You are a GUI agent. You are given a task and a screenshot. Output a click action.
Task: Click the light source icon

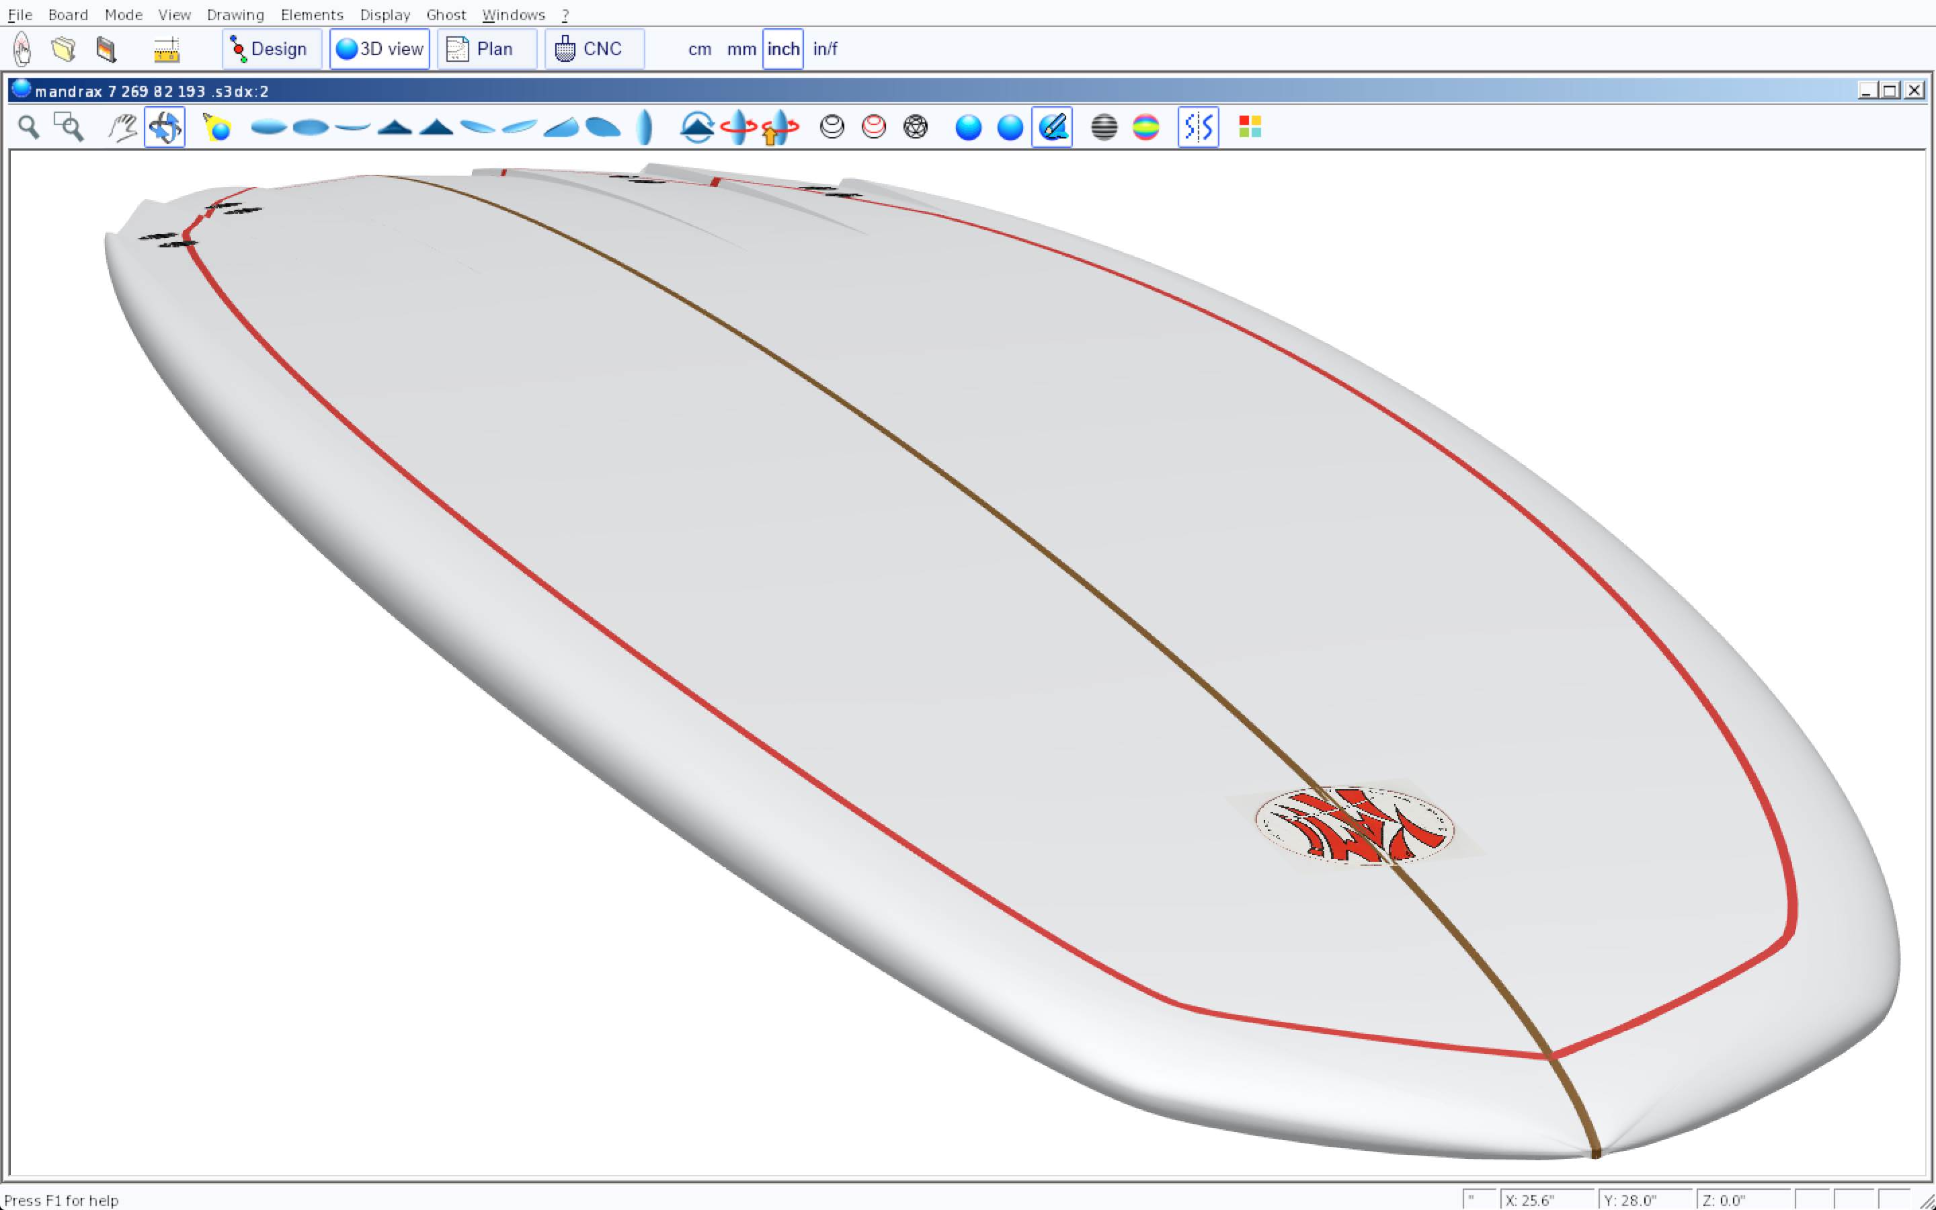217,127
